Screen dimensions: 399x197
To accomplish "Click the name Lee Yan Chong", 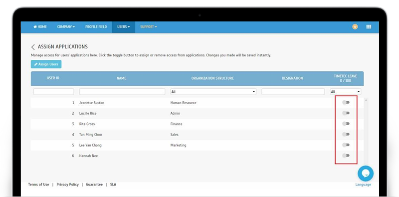I will pos(90,145).
